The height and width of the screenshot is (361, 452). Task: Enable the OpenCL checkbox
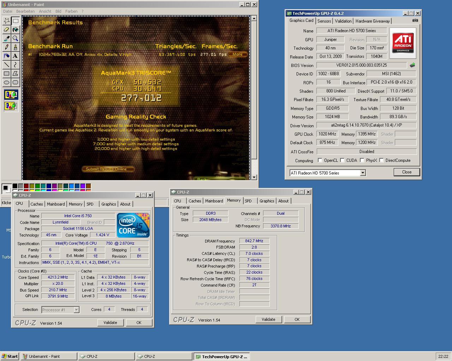[x=320, y=160]
